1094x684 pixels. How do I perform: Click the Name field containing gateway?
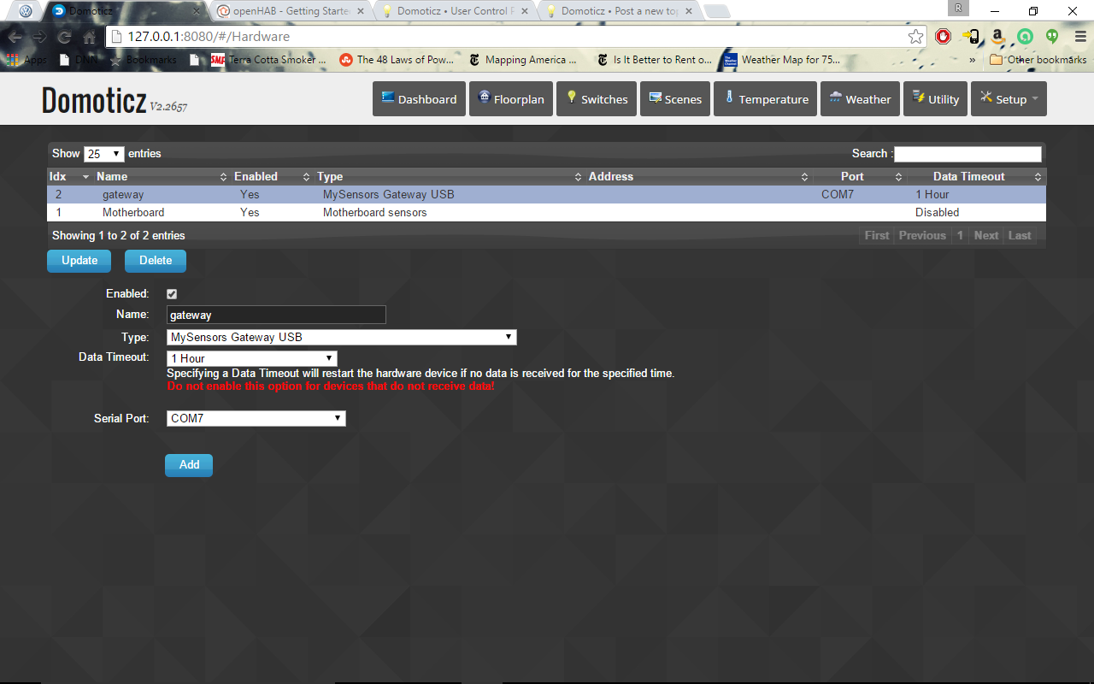point(276,315)
